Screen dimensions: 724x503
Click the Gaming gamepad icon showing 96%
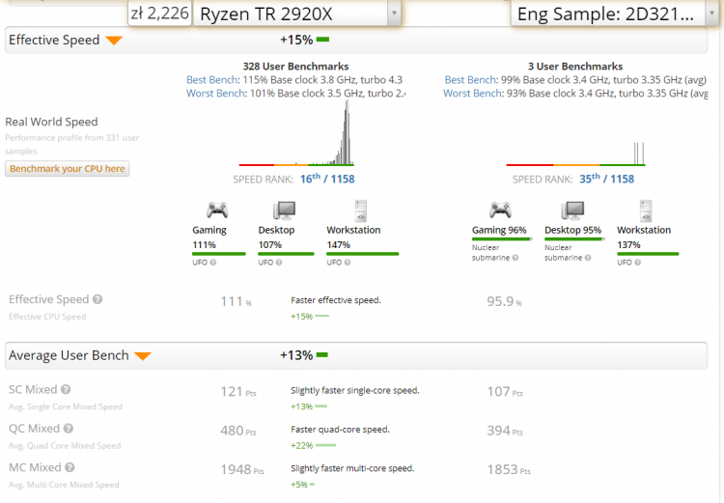[x=499, y=210]
